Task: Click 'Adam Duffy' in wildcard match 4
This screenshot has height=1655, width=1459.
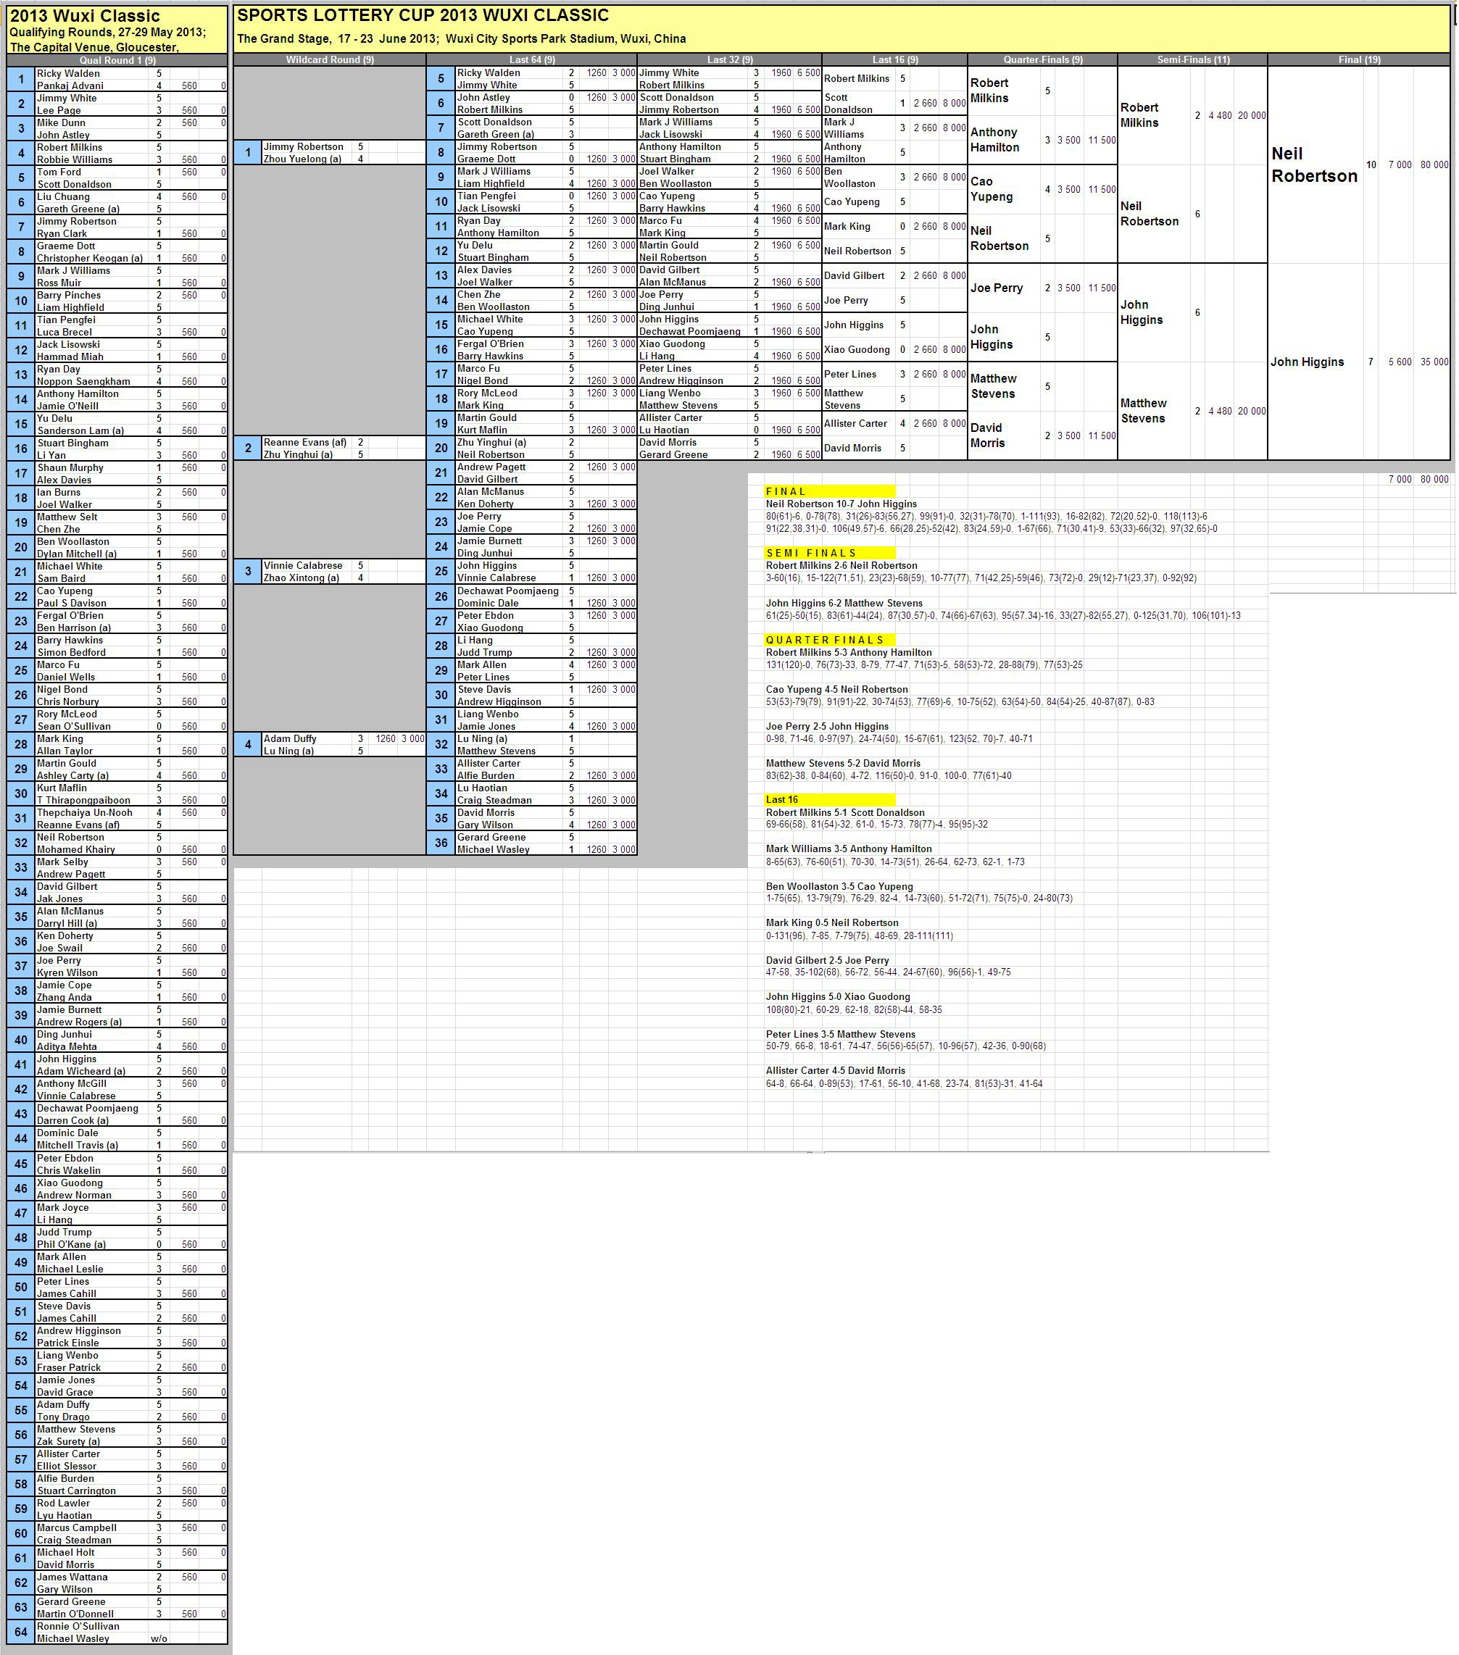Action: tap(289, 738)
